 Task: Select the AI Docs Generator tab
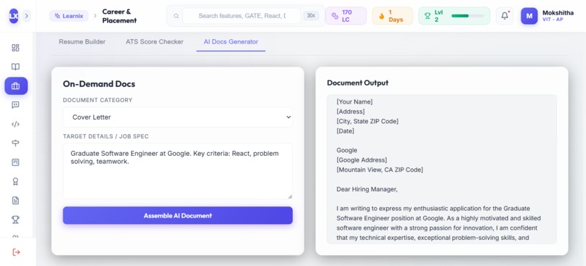231,42
